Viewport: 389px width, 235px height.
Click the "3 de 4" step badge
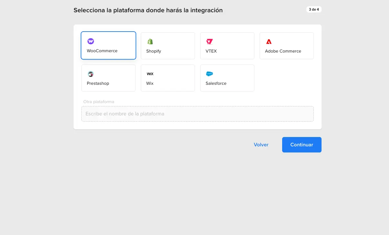[x=314, y=9]
